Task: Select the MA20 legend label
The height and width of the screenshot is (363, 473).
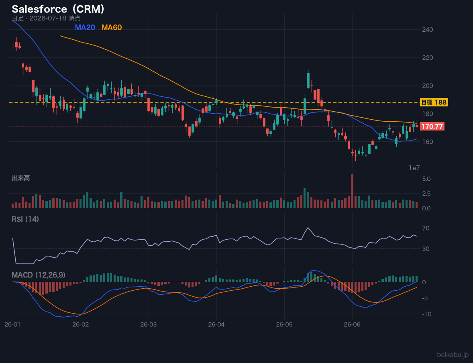Action: 85,27
